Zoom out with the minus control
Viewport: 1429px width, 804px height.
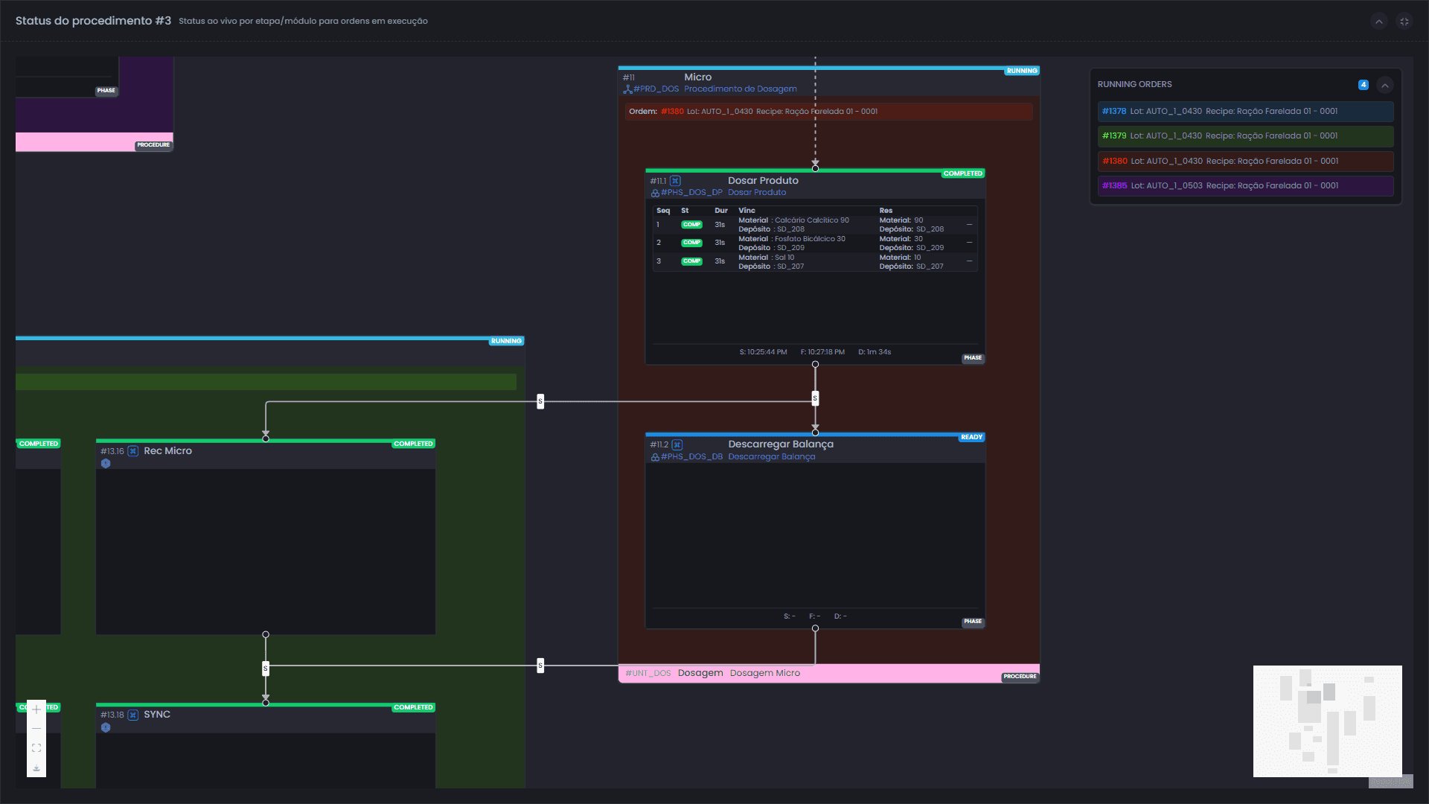(36, 729)
